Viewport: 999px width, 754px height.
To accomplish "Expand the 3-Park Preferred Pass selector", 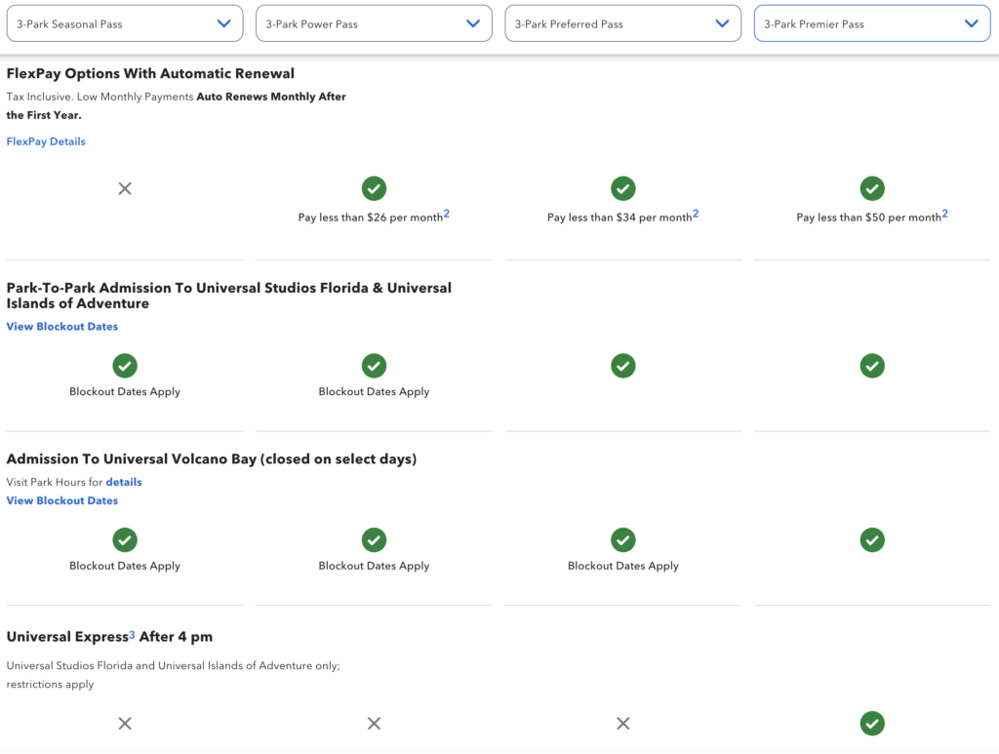I will click(623, 23).
